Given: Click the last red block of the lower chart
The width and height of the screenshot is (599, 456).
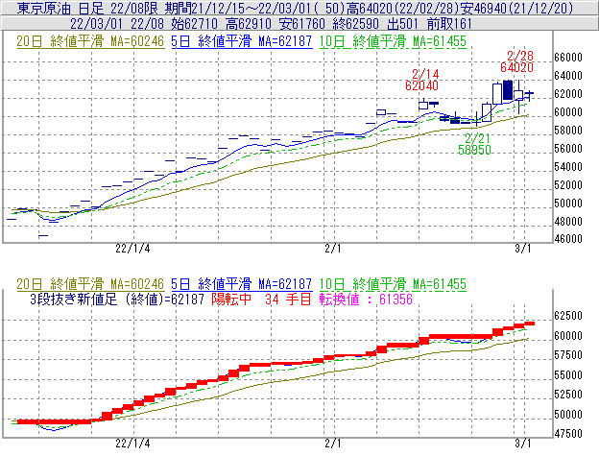Looking at the screenshot, I should [x=530, y=324].
